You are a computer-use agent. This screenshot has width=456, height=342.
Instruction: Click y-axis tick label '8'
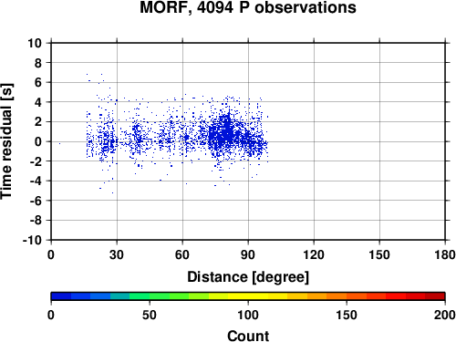click(x=38, y=63)
